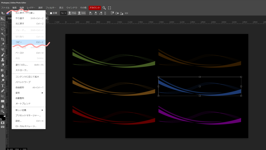Select the Crop tool
Image resolution: width=266 pixels, height=150 pixels.
pos(3,39)
